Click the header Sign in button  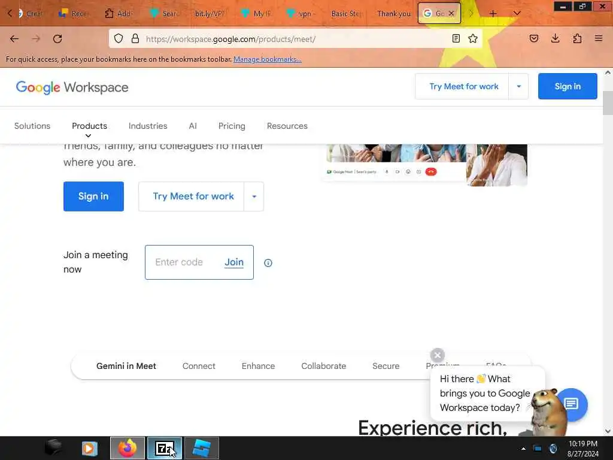pos(568,86)
